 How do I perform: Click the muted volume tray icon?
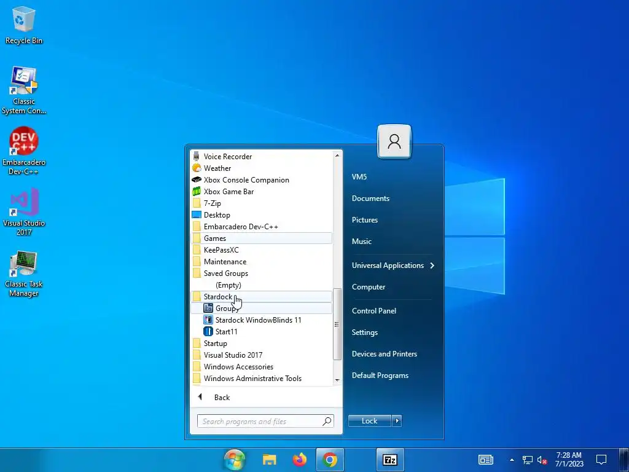542,460
